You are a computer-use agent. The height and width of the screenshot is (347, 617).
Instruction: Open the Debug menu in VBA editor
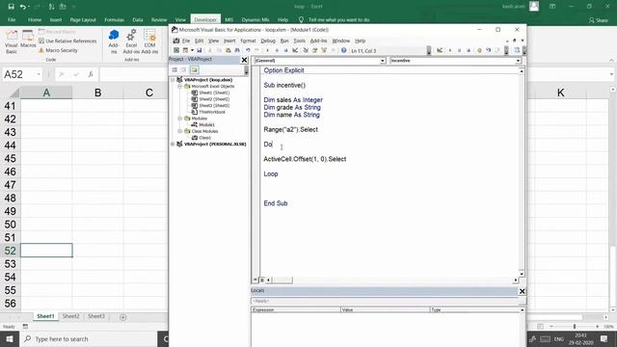(x=268, y=40)
